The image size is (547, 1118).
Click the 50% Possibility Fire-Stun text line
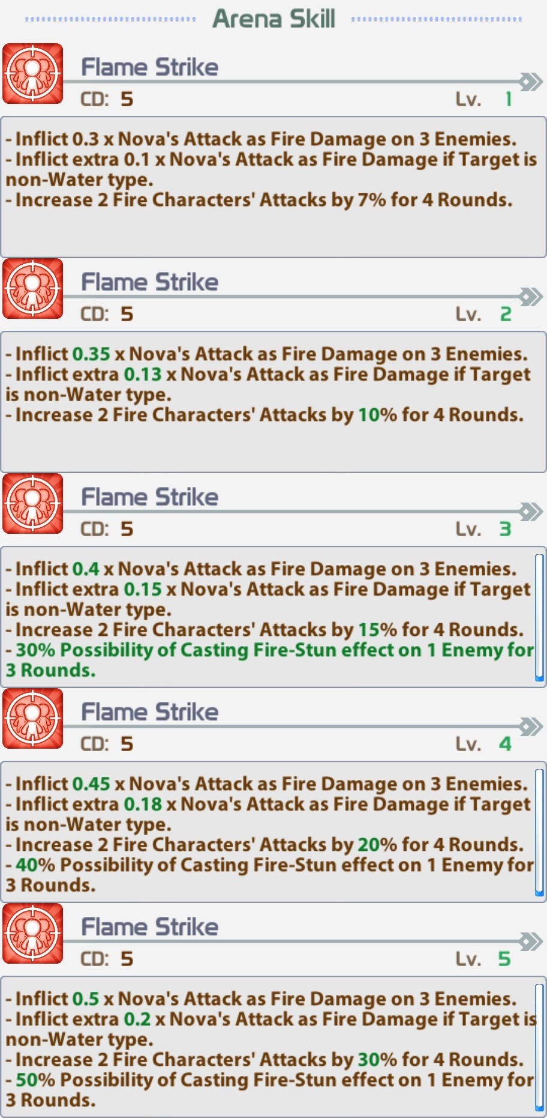click(269, 1090)
